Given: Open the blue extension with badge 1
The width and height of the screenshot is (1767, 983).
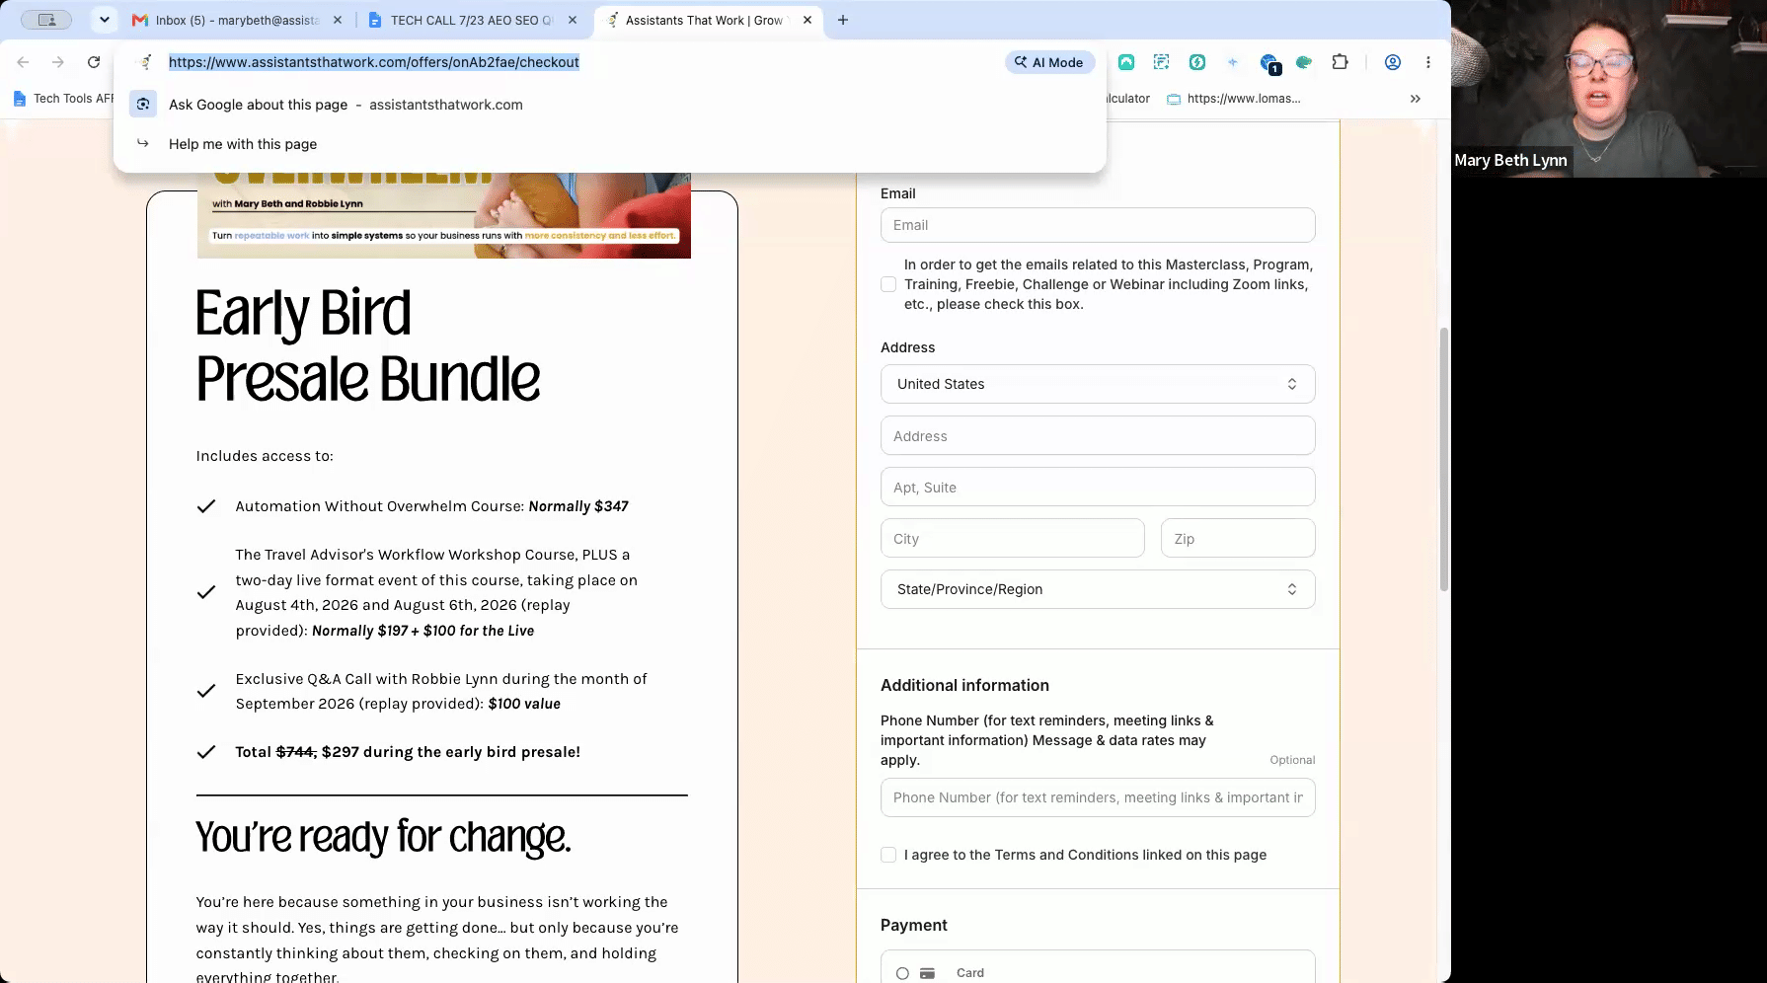Looking at the screenshot, I should (1269, 63).
